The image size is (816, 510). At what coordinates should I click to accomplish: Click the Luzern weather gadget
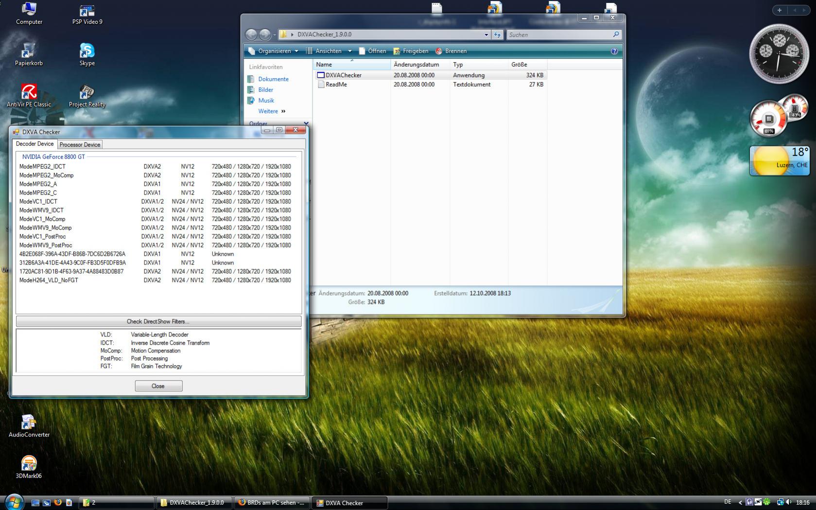[780, 161]
